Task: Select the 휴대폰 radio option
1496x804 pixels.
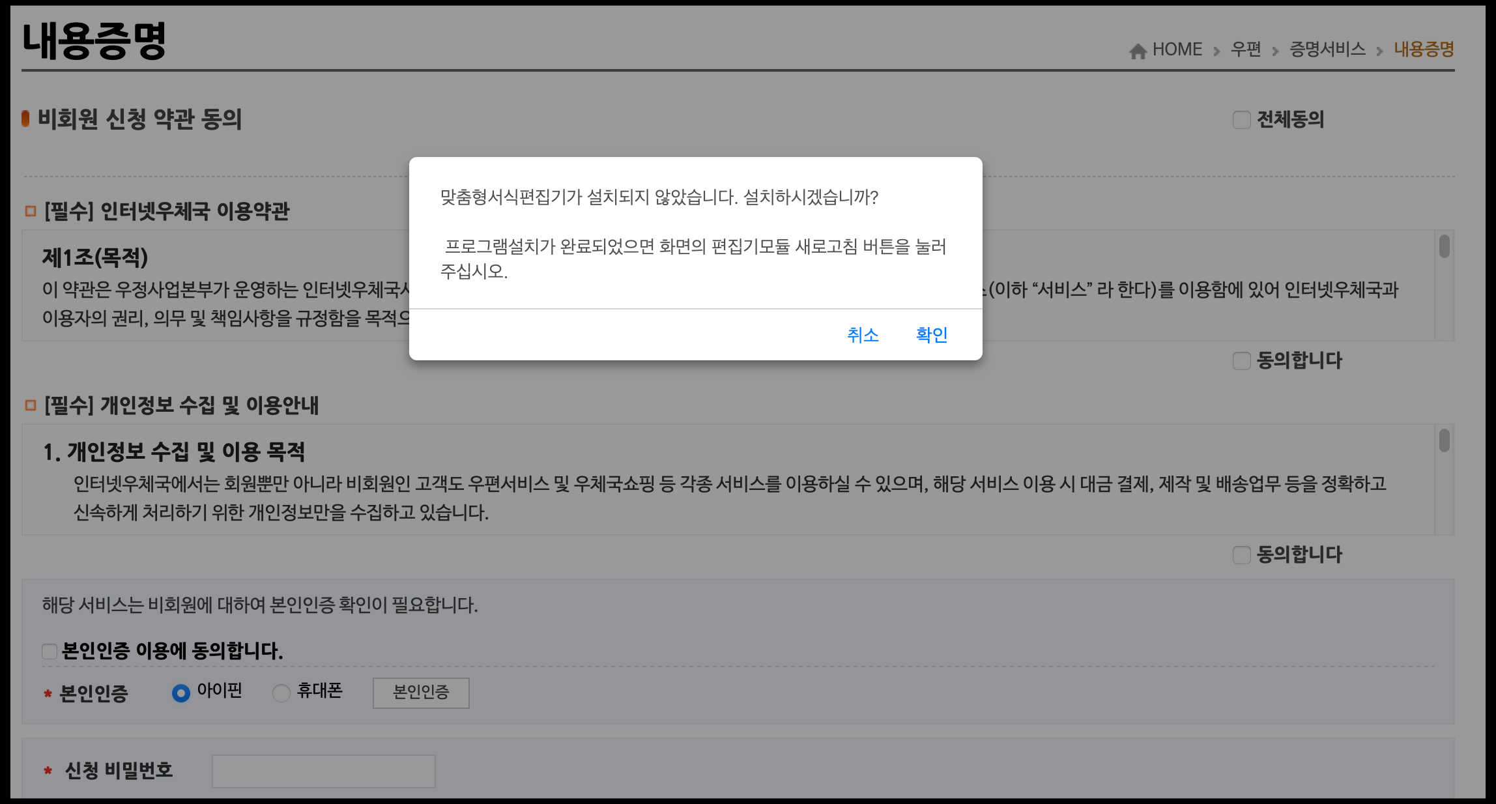Action: pyautogui.click(x=281, y=693)
